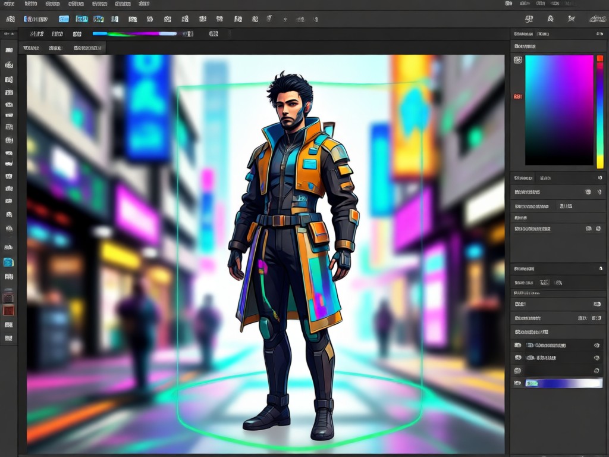Toggle visibility eye of the top layer row
The image size is (609, 457).
(x=517, y=345)
